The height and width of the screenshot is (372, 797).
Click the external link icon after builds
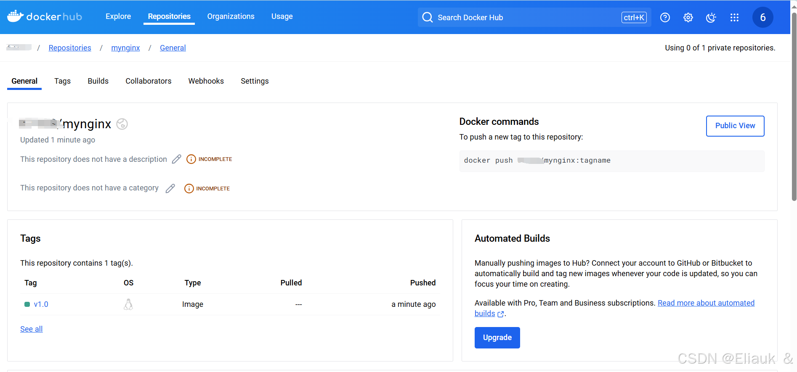pyautogui.click(x=501, y=314)
